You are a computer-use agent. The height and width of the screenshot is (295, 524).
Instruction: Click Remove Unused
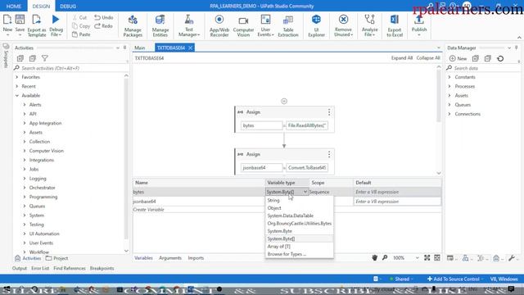343,25
